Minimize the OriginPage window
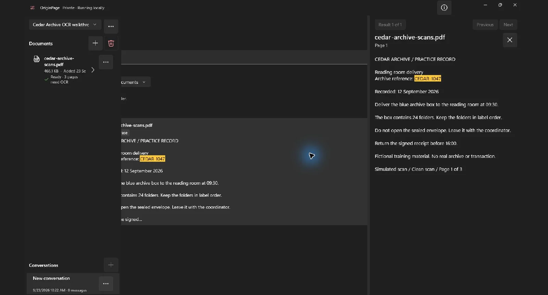Screen dimensions: 548x295 [x=485, y=5]
